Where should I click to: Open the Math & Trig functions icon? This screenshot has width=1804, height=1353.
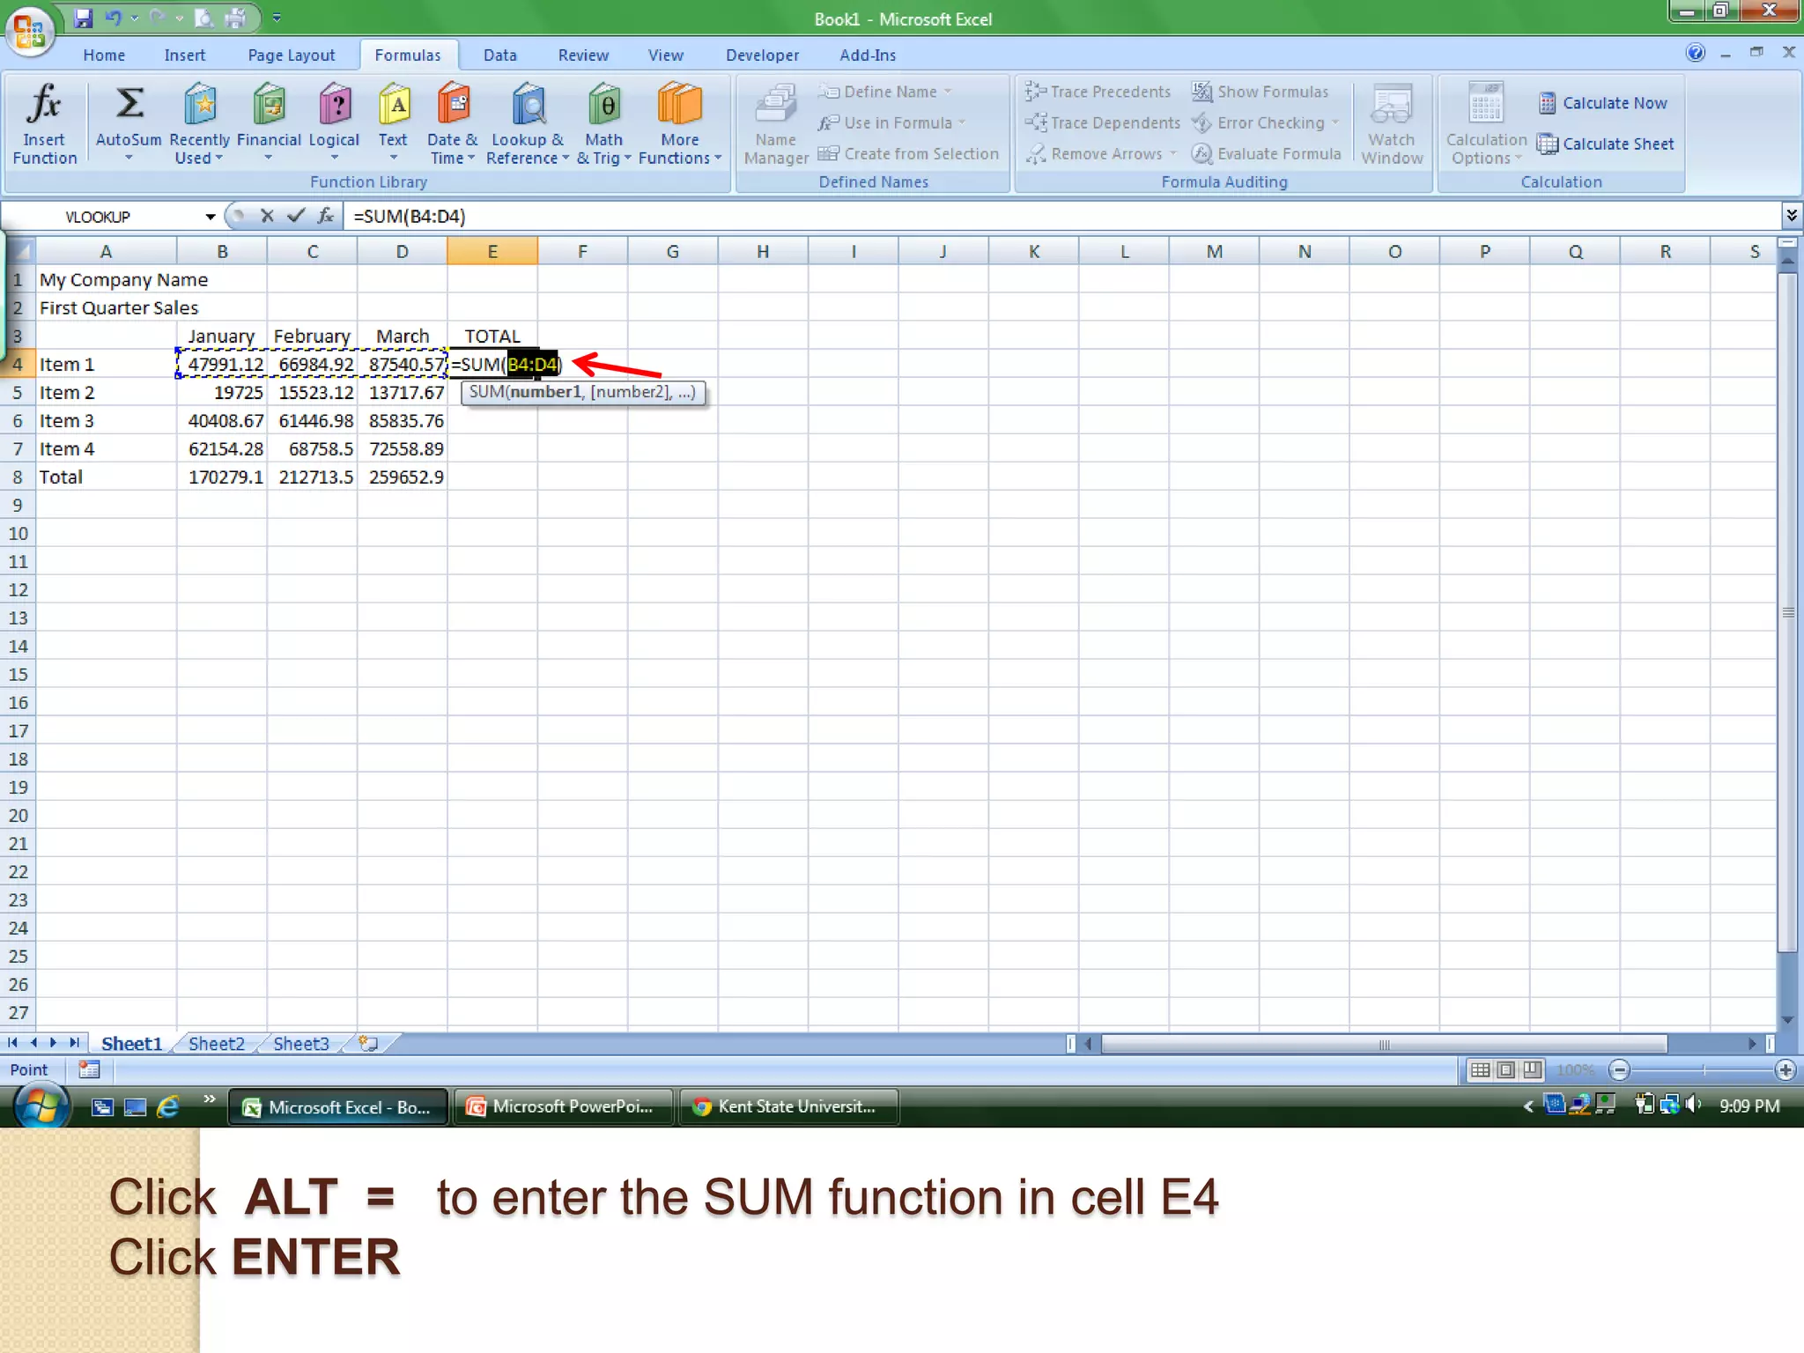pyautogui.click(x=604, y=104)
